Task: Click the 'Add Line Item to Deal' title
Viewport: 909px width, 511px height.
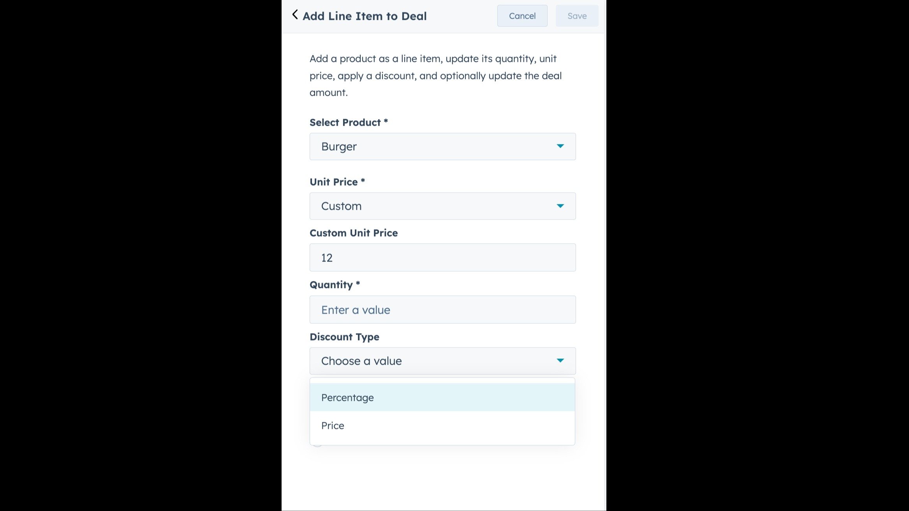Action: coord(365,16)
